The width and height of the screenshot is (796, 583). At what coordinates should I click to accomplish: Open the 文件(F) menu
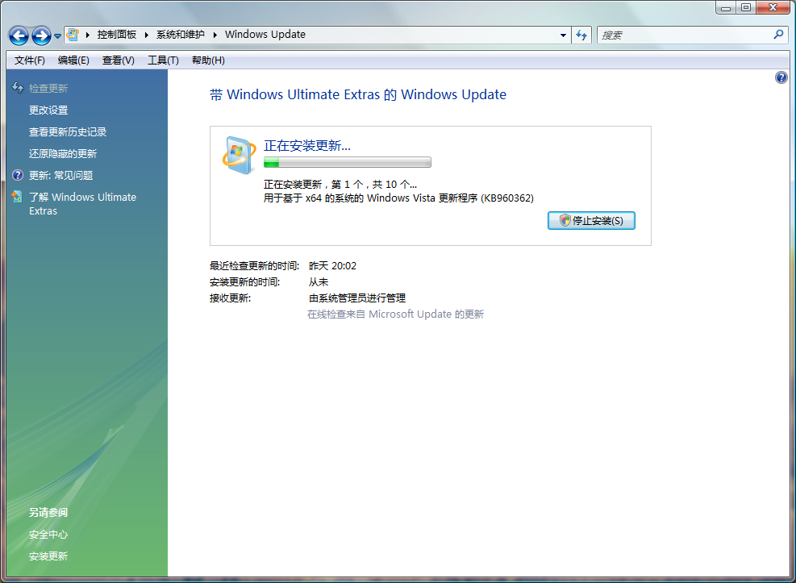[x=30, y=60]
